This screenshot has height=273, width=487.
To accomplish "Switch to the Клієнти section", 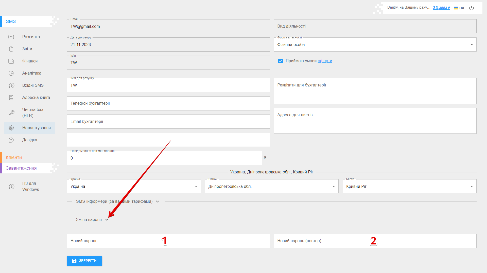I will coord(14,157).
